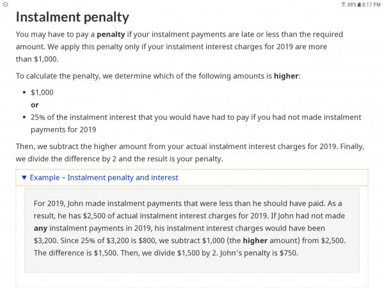Viewport: 384px width, 288px height.
Task: Click the "$1,000" bullet item
Action: click(x=42, y=92)
